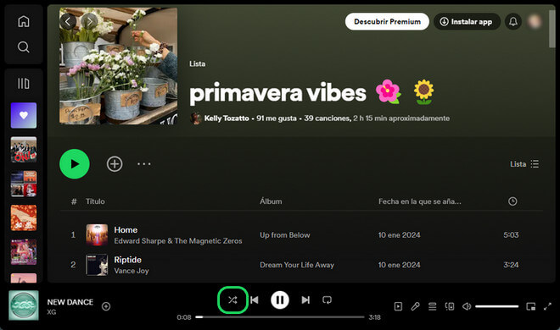
Task: Open Dream Your Life Away album link
Action: (297, 265)
